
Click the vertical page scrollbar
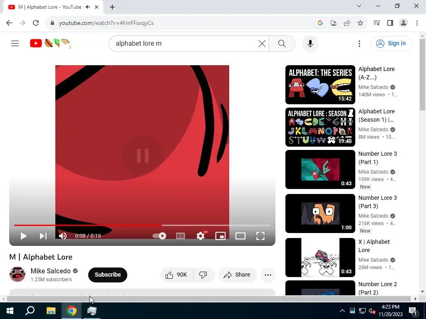[422, 75]
